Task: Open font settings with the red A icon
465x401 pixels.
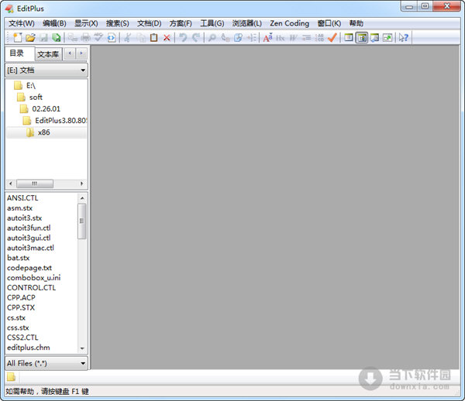Action: click(x=267, y=38)
